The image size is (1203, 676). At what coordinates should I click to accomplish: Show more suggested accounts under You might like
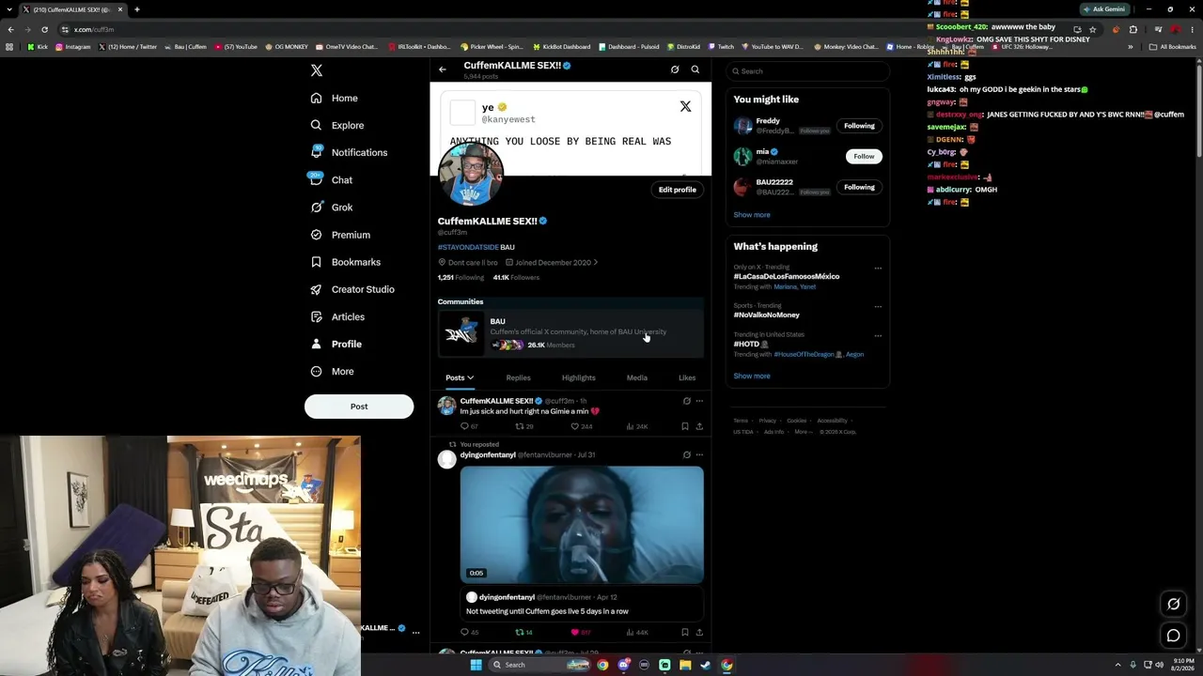tap(752, 215)
